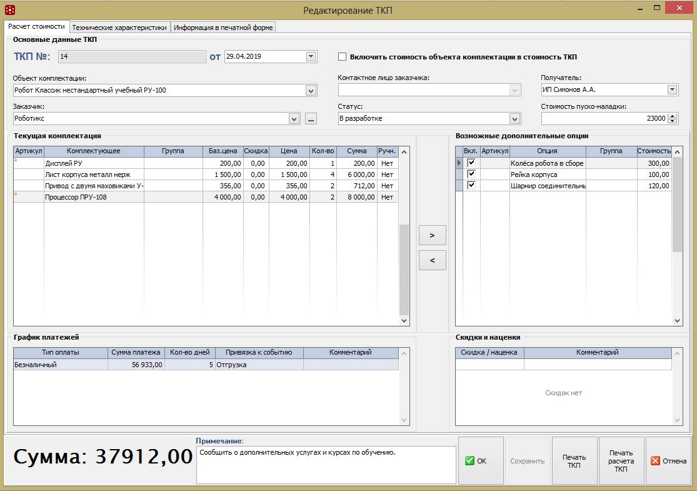Uncheck Колёса робота в сборе option

471,163
